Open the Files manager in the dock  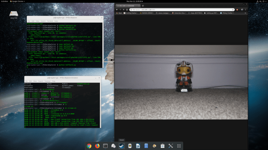pyautogui.click(x=146, y=146)
